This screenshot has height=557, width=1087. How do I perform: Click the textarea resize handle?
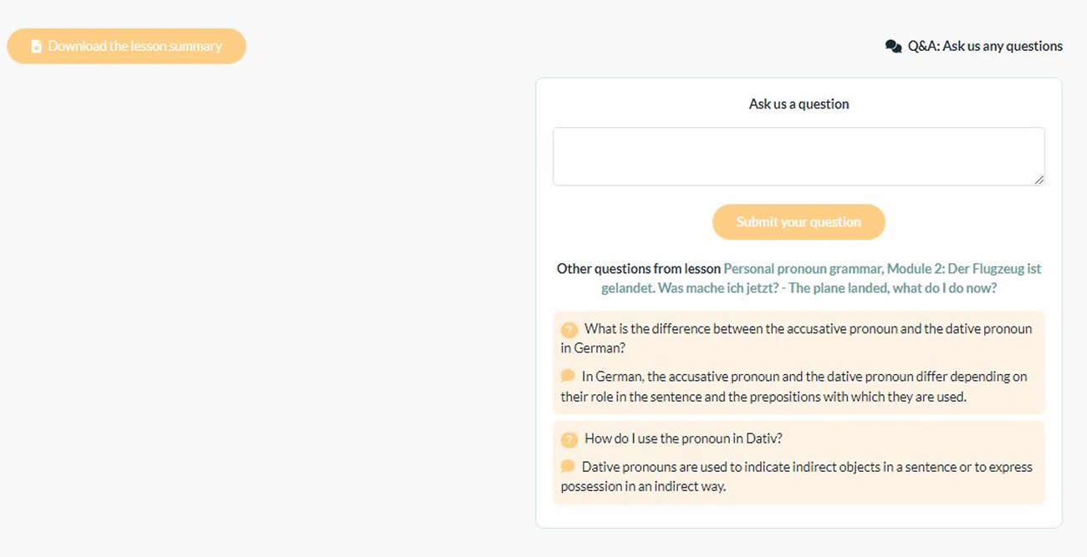(1039, 179)
